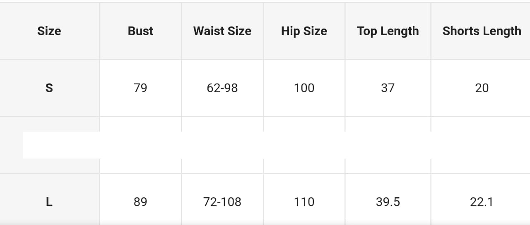This screenshot has height=225, width=530.
Task: Click top length value 37
Action: tap(388, 88)
